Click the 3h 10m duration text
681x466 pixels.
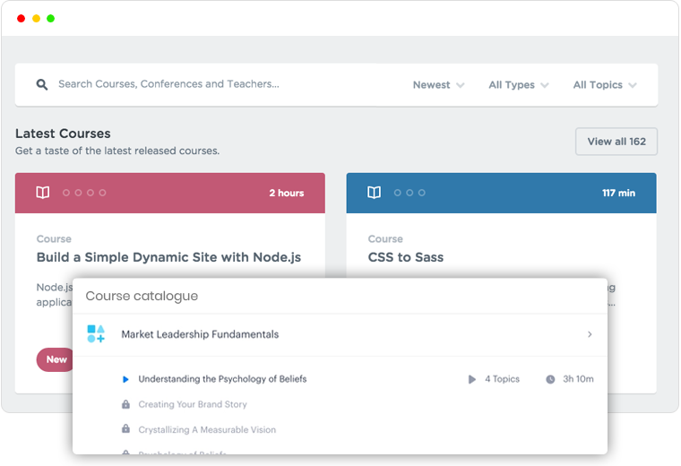[578, 379]
